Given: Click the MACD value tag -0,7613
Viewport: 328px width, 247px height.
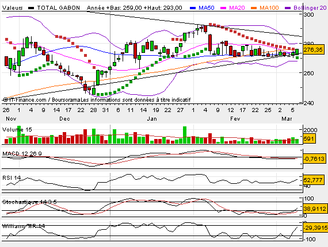Looking at the screenshot, I should tap(314, 159).
